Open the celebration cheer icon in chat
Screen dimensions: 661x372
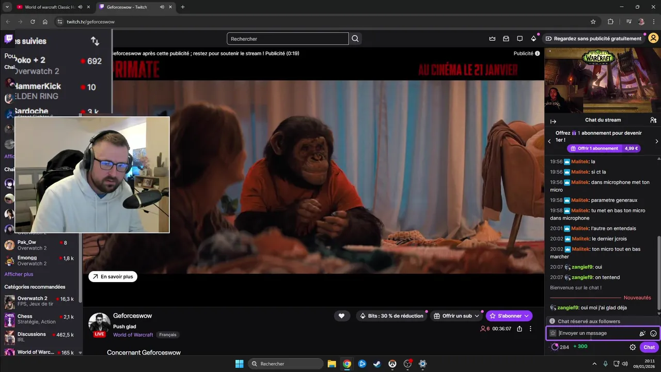point(642,333)
